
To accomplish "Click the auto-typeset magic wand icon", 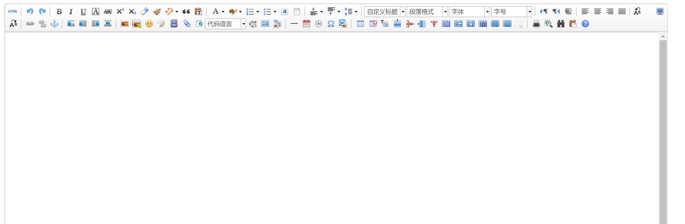I will pos(169,12).
